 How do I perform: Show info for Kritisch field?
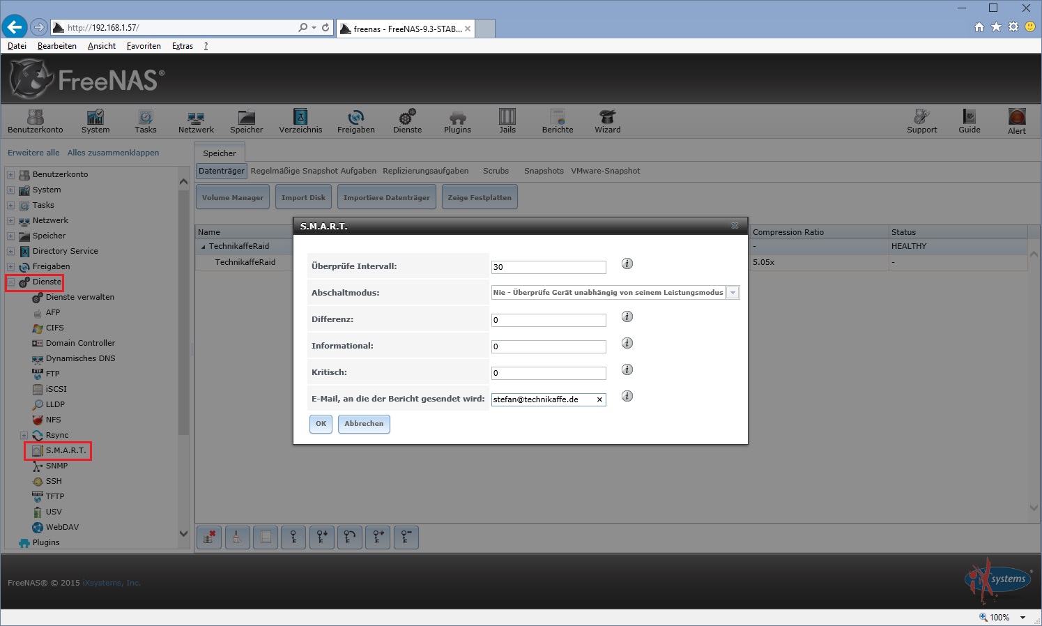(627, 369)
